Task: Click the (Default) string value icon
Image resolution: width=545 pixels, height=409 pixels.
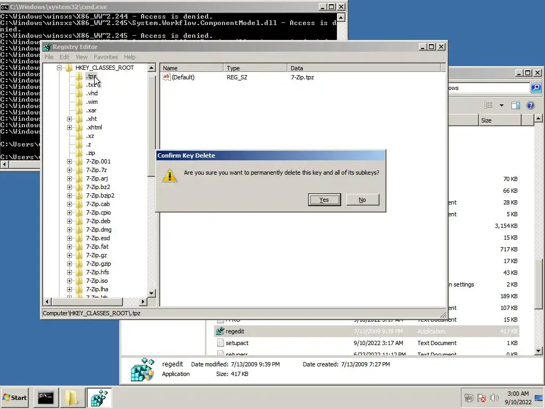Action: point(167,77)
